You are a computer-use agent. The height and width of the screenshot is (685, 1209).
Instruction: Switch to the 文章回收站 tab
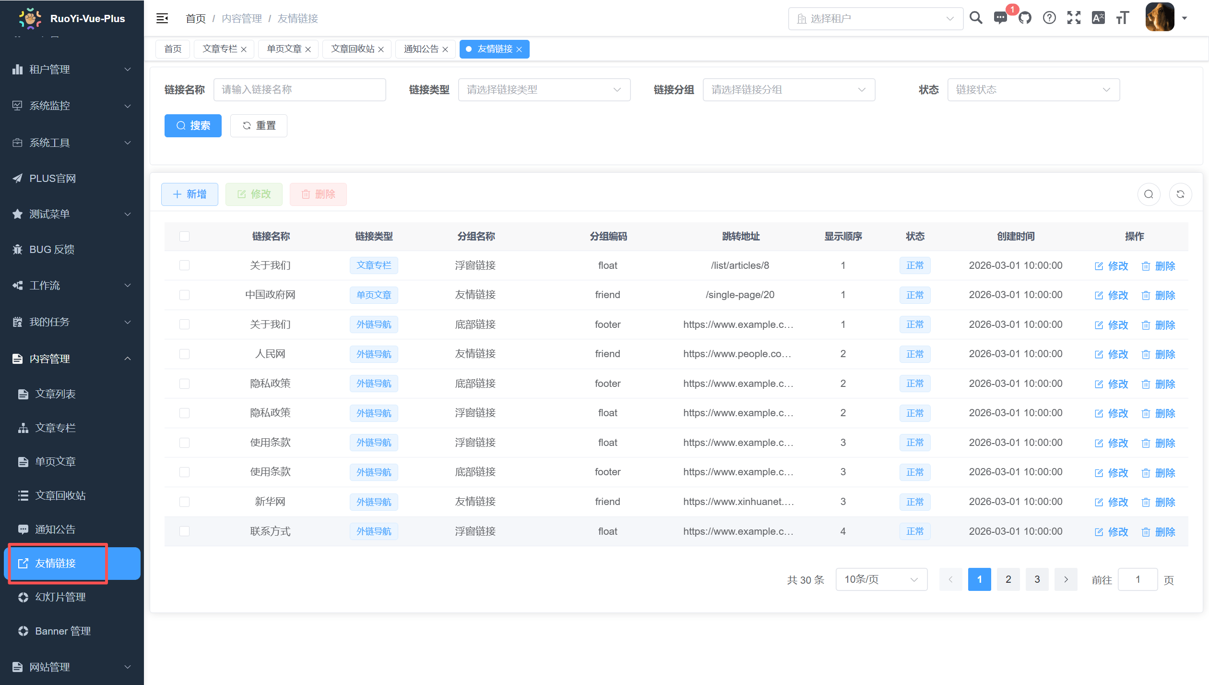pos(353,49)
